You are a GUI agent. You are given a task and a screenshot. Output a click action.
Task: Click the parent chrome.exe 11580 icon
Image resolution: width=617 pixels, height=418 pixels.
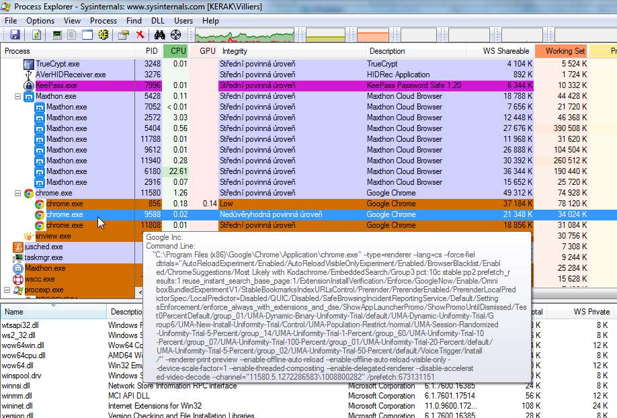[29, 194]
